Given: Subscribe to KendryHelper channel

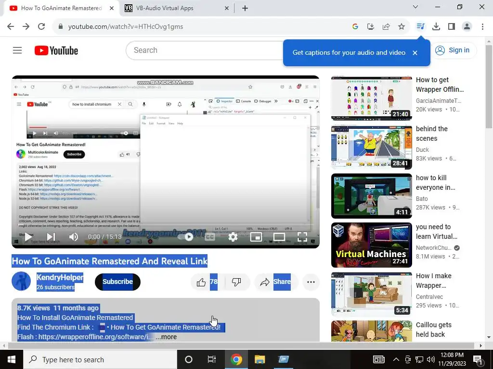Looking at the screenshot, I should pos(117,282).
